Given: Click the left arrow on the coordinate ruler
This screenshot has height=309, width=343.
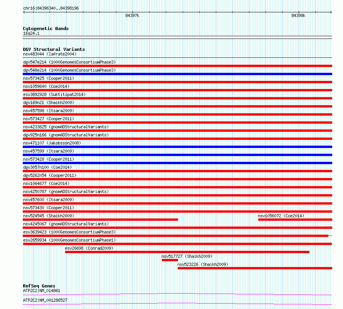Looking at the screenshot, I should tap(24, 12).
